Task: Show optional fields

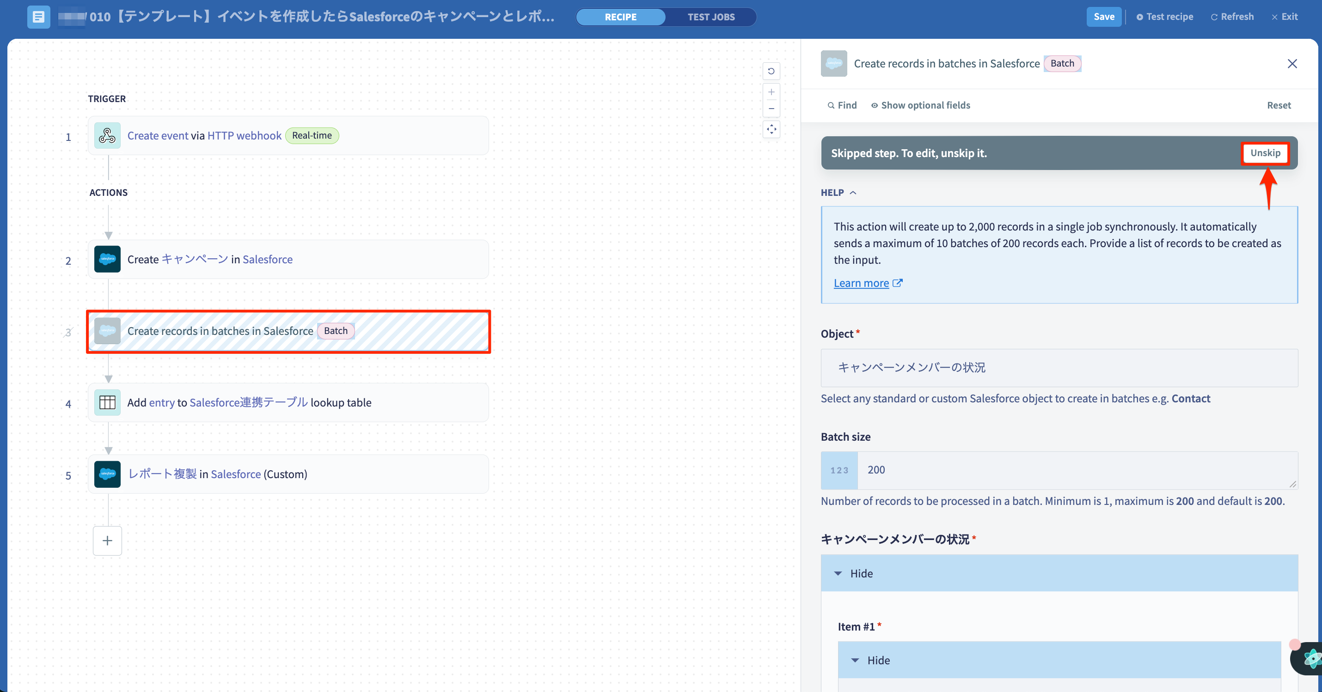Action: [x=920, y=105]
